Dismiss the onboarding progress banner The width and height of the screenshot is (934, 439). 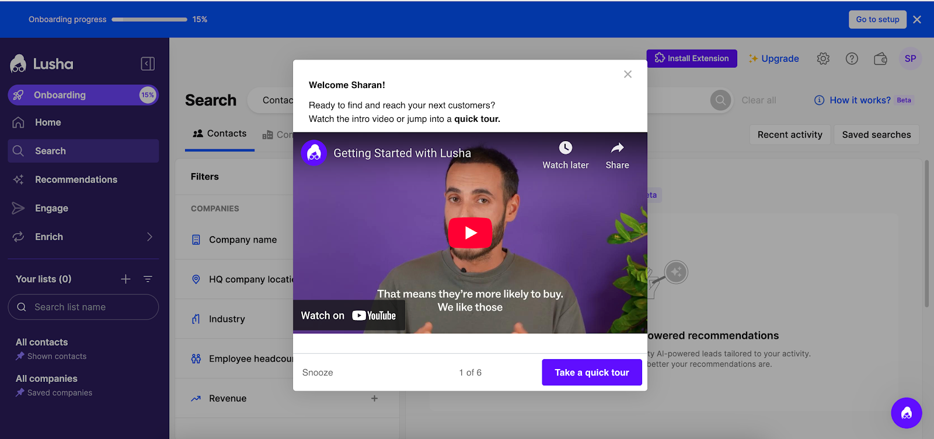[917, 19]
